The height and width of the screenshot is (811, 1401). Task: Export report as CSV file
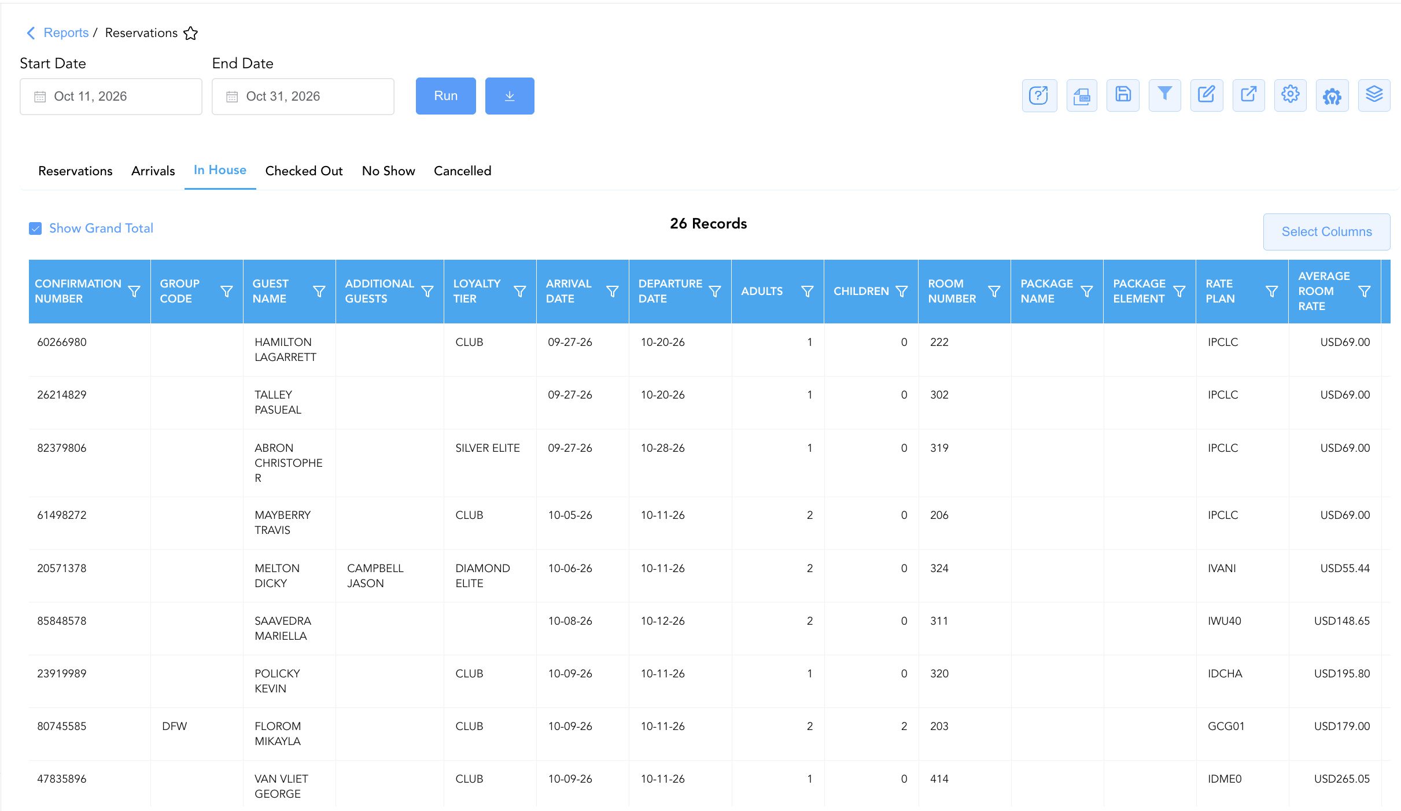[1081, 95]
